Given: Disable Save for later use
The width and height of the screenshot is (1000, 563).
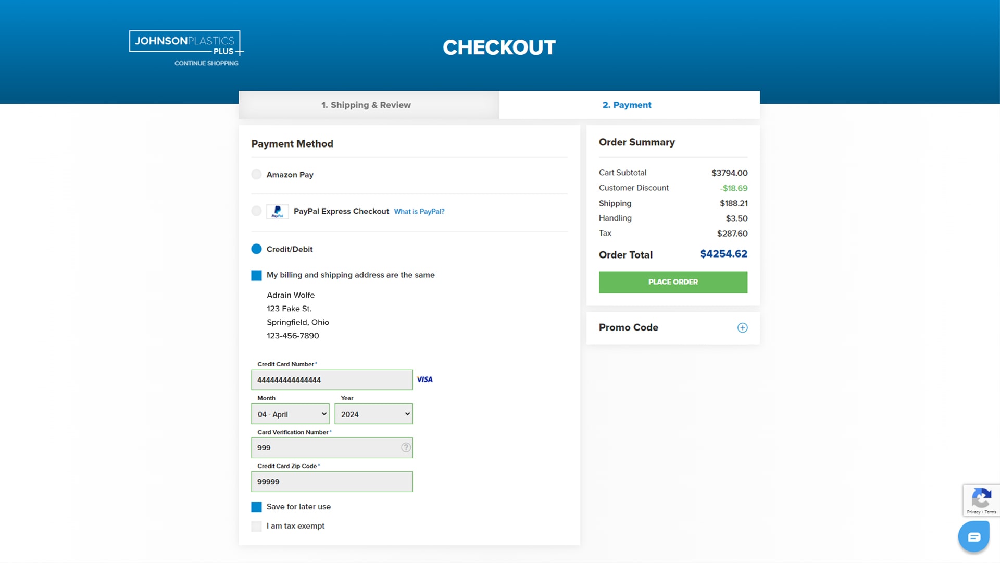Looking at the screenshot, I should pyautogui.click(x=256, y=506).
